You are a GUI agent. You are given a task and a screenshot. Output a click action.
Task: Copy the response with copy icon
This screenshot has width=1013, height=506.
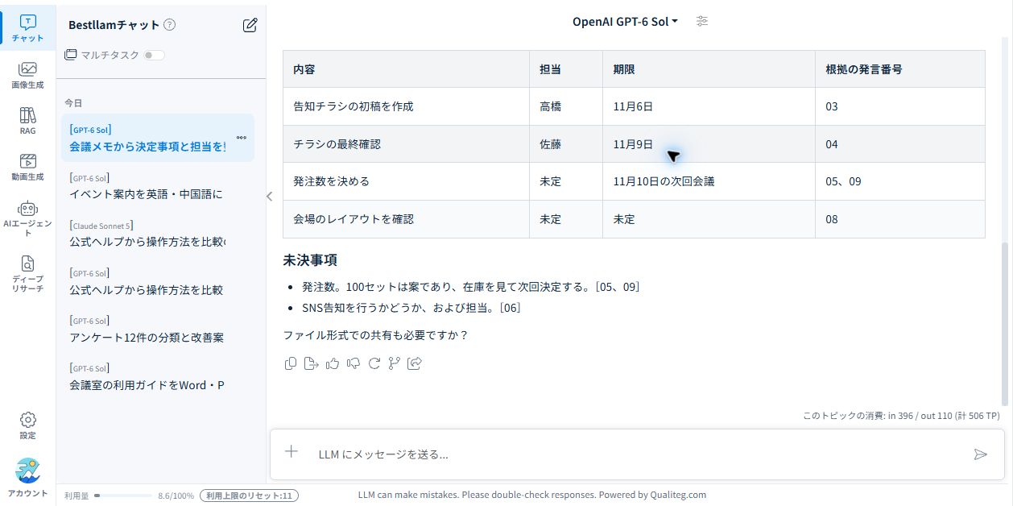[291, 363]
